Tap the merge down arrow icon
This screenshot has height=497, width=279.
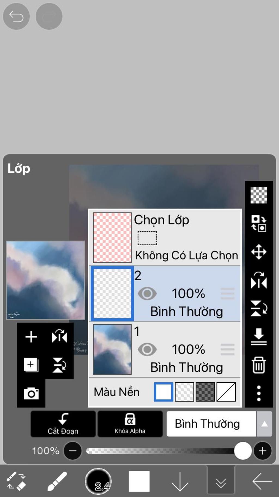pos(259,337)
